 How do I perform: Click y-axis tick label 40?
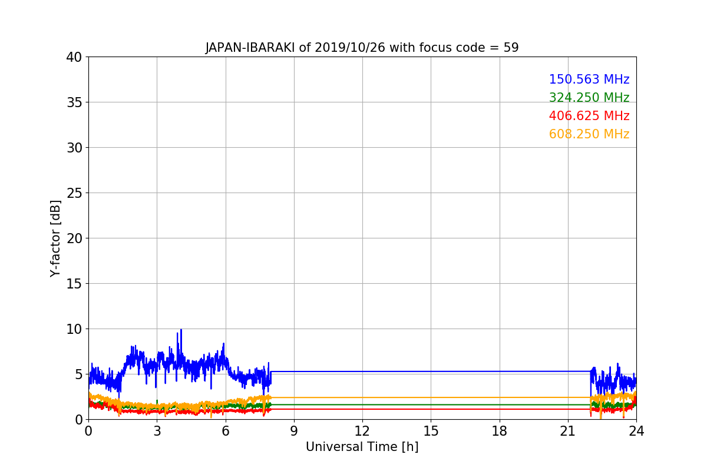click(75, 57)
